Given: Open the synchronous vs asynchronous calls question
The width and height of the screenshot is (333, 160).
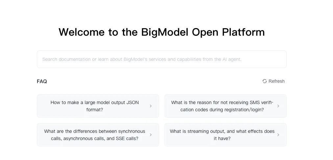Looking at the screenshot, I should [95, 135].
